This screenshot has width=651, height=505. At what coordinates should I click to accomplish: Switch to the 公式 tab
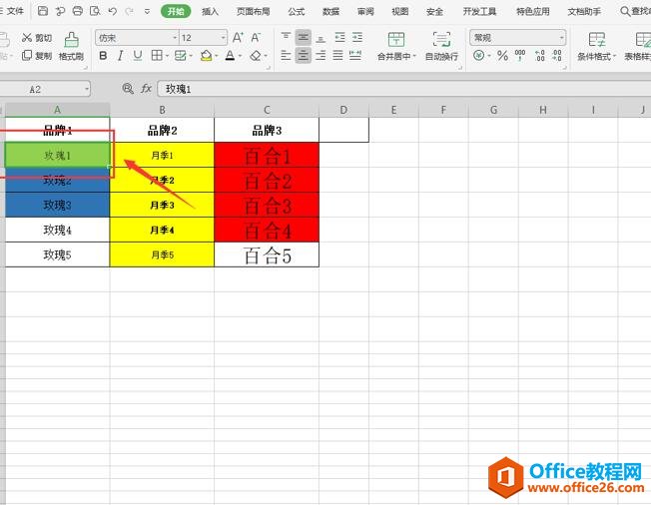296,12
